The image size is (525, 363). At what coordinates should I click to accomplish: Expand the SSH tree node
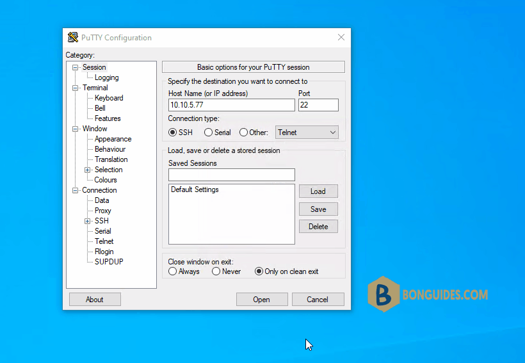click(x=87, y=221)
